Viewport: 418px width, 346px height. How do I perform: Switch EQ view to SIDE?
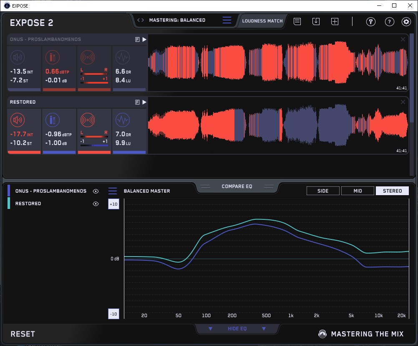tap(323, 191)
